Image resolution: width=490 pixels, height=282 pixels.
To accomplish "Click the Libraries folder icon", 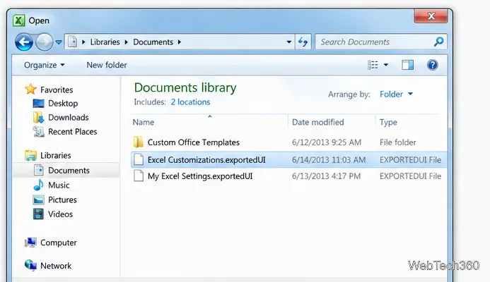I will pos(30,155).
